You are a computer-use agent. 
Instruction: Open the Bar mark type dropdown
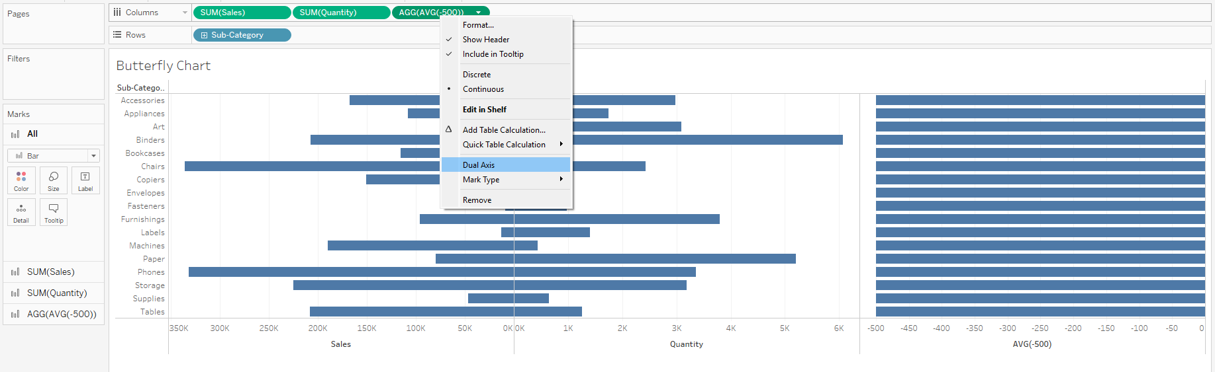[x=54, y=156]
